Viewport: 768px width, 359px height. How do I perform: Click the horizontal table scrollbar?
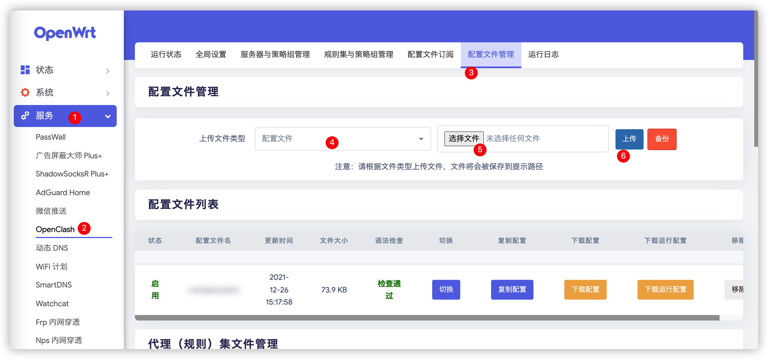(x=426, y=317)
